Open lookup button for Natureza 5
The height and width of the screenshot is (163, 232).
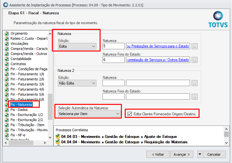194,46
